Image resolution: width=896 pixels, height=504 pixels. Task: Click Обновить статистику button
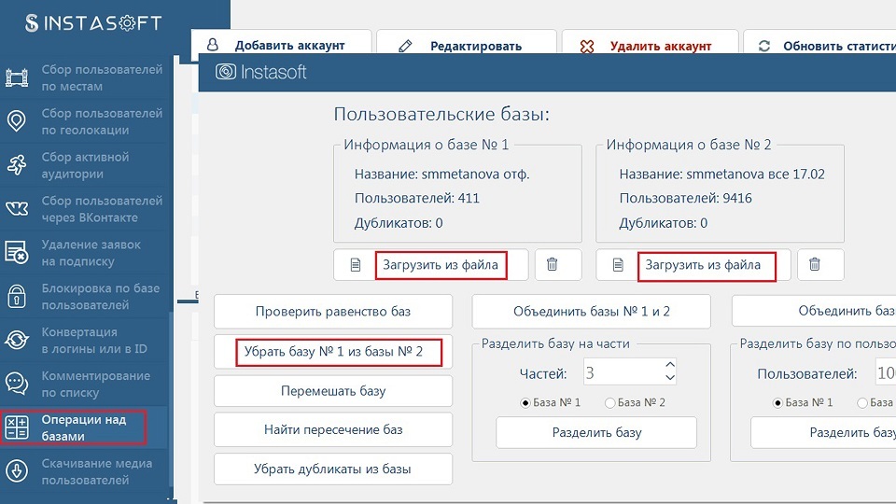click(819, 42)
